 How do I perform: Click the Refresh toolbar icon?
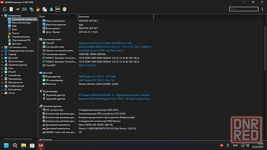5,9
